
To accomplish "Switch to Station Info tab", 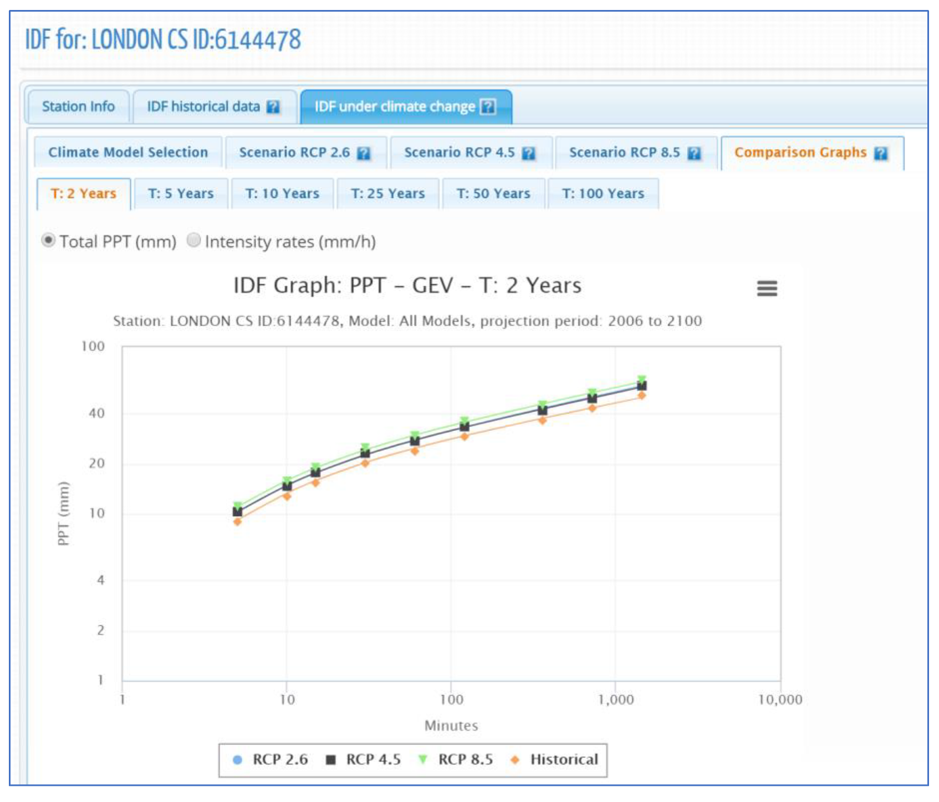I will (x=78, y=106).
